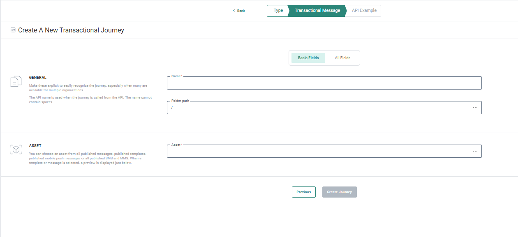The height and width of the screenshot is (237, 518).
Task: Go to the Type step
Action: (x=278, y=11)
